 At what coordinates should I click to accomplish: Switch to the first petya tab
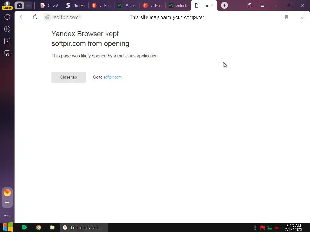102,5
